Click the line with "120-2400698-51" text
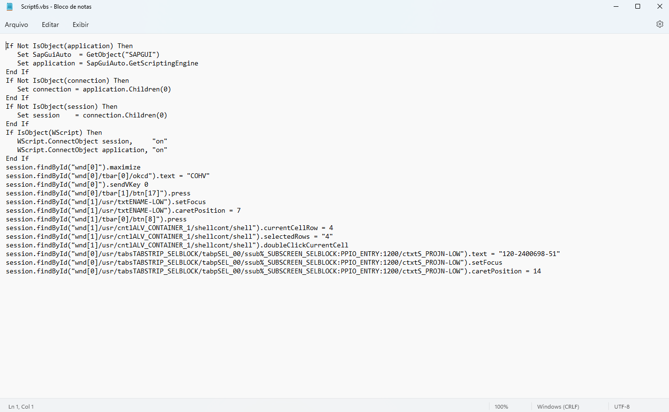669x412 pixels. click(283, 254)
